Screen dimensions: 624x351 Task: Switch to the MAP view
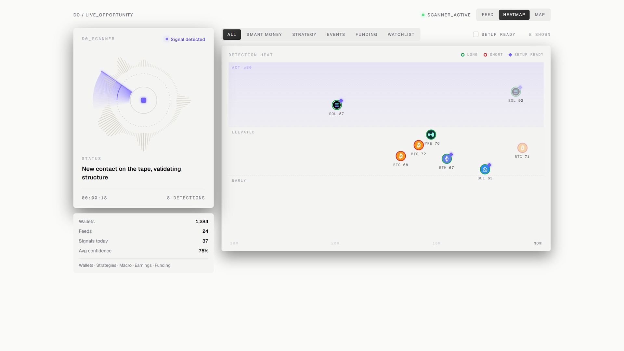click(x=540, y=15)
